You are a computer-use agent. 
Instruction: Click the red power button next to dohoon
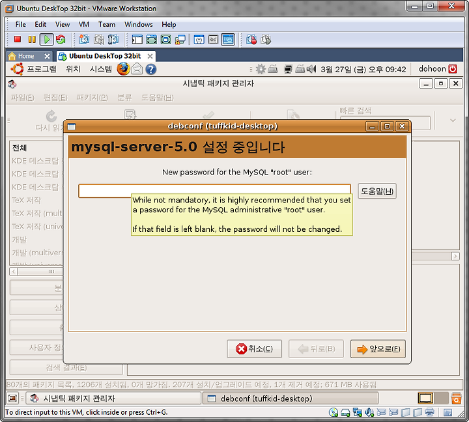coord(453,69)
